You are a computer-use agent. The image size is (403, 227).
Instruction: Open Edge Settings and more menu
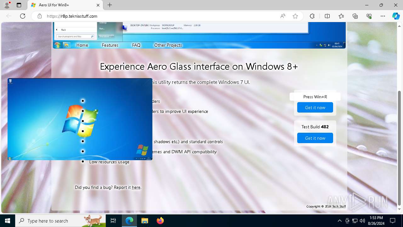point(383,16)
